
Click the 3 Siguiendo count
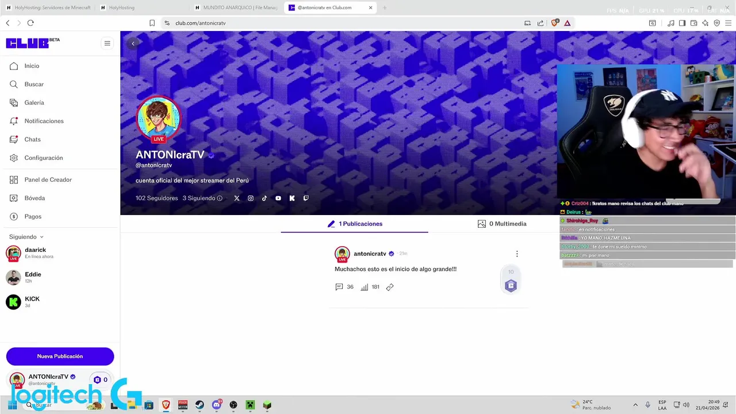coord(198,198)
